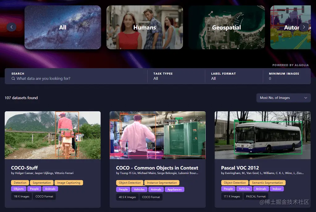Click COCO-Stuff authors line by Holger Caesar
This screenshot has width=316, height=212.
(42, 173)
